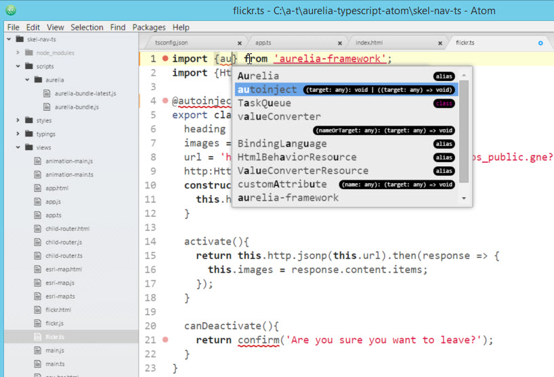Viewport: 554px width, 377px height.
Task: Open aurelia-bundle-latest.js file
Action: (x=85, y=93)
